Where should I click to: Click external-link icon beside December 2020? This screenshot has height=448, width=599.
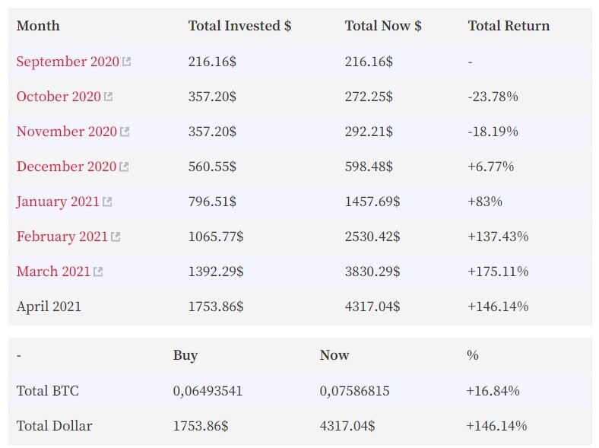[x=124, y=167]
